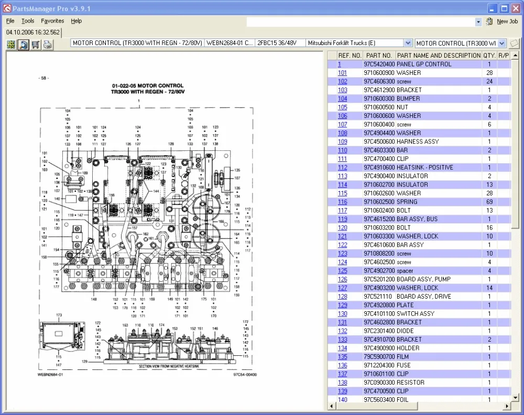The image size is (524, 415).
Task: Click the PART NO. column header
Action: tap(379, 56)
